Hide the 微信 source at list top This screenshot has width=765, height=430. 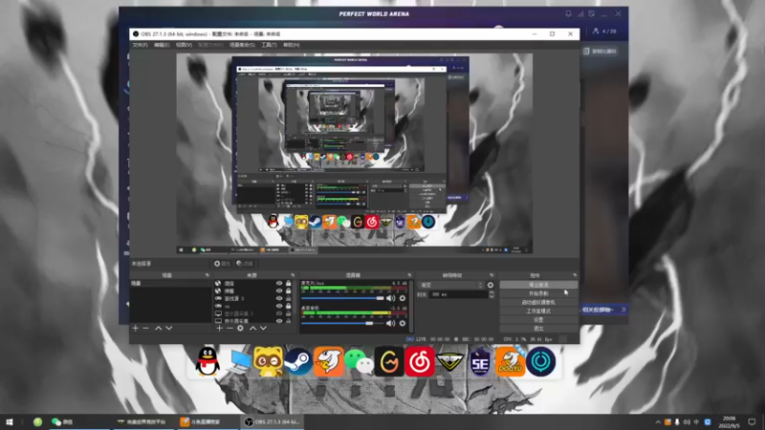[x=279, y=283]
